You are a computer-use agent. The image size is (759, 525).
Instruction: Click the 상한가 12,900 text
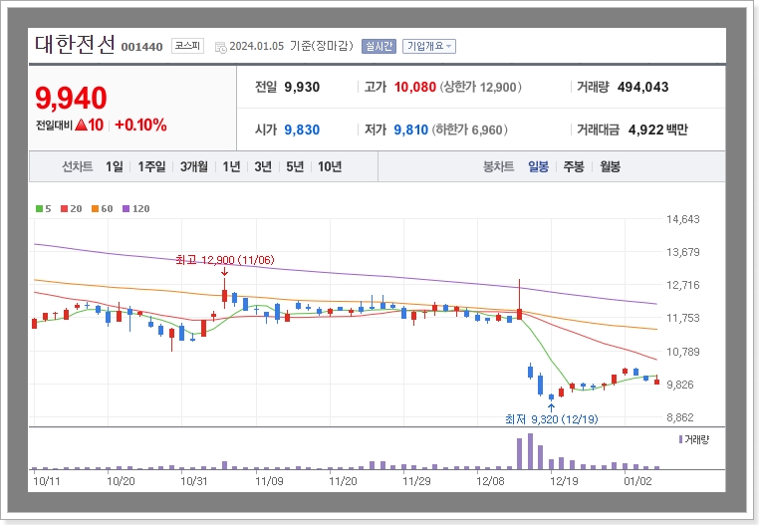tap(483, 88)
